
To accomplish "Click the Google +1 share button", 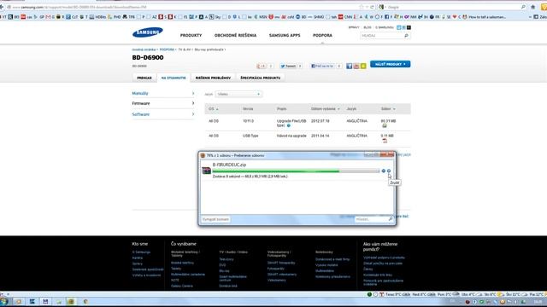I will click(262, 66).
